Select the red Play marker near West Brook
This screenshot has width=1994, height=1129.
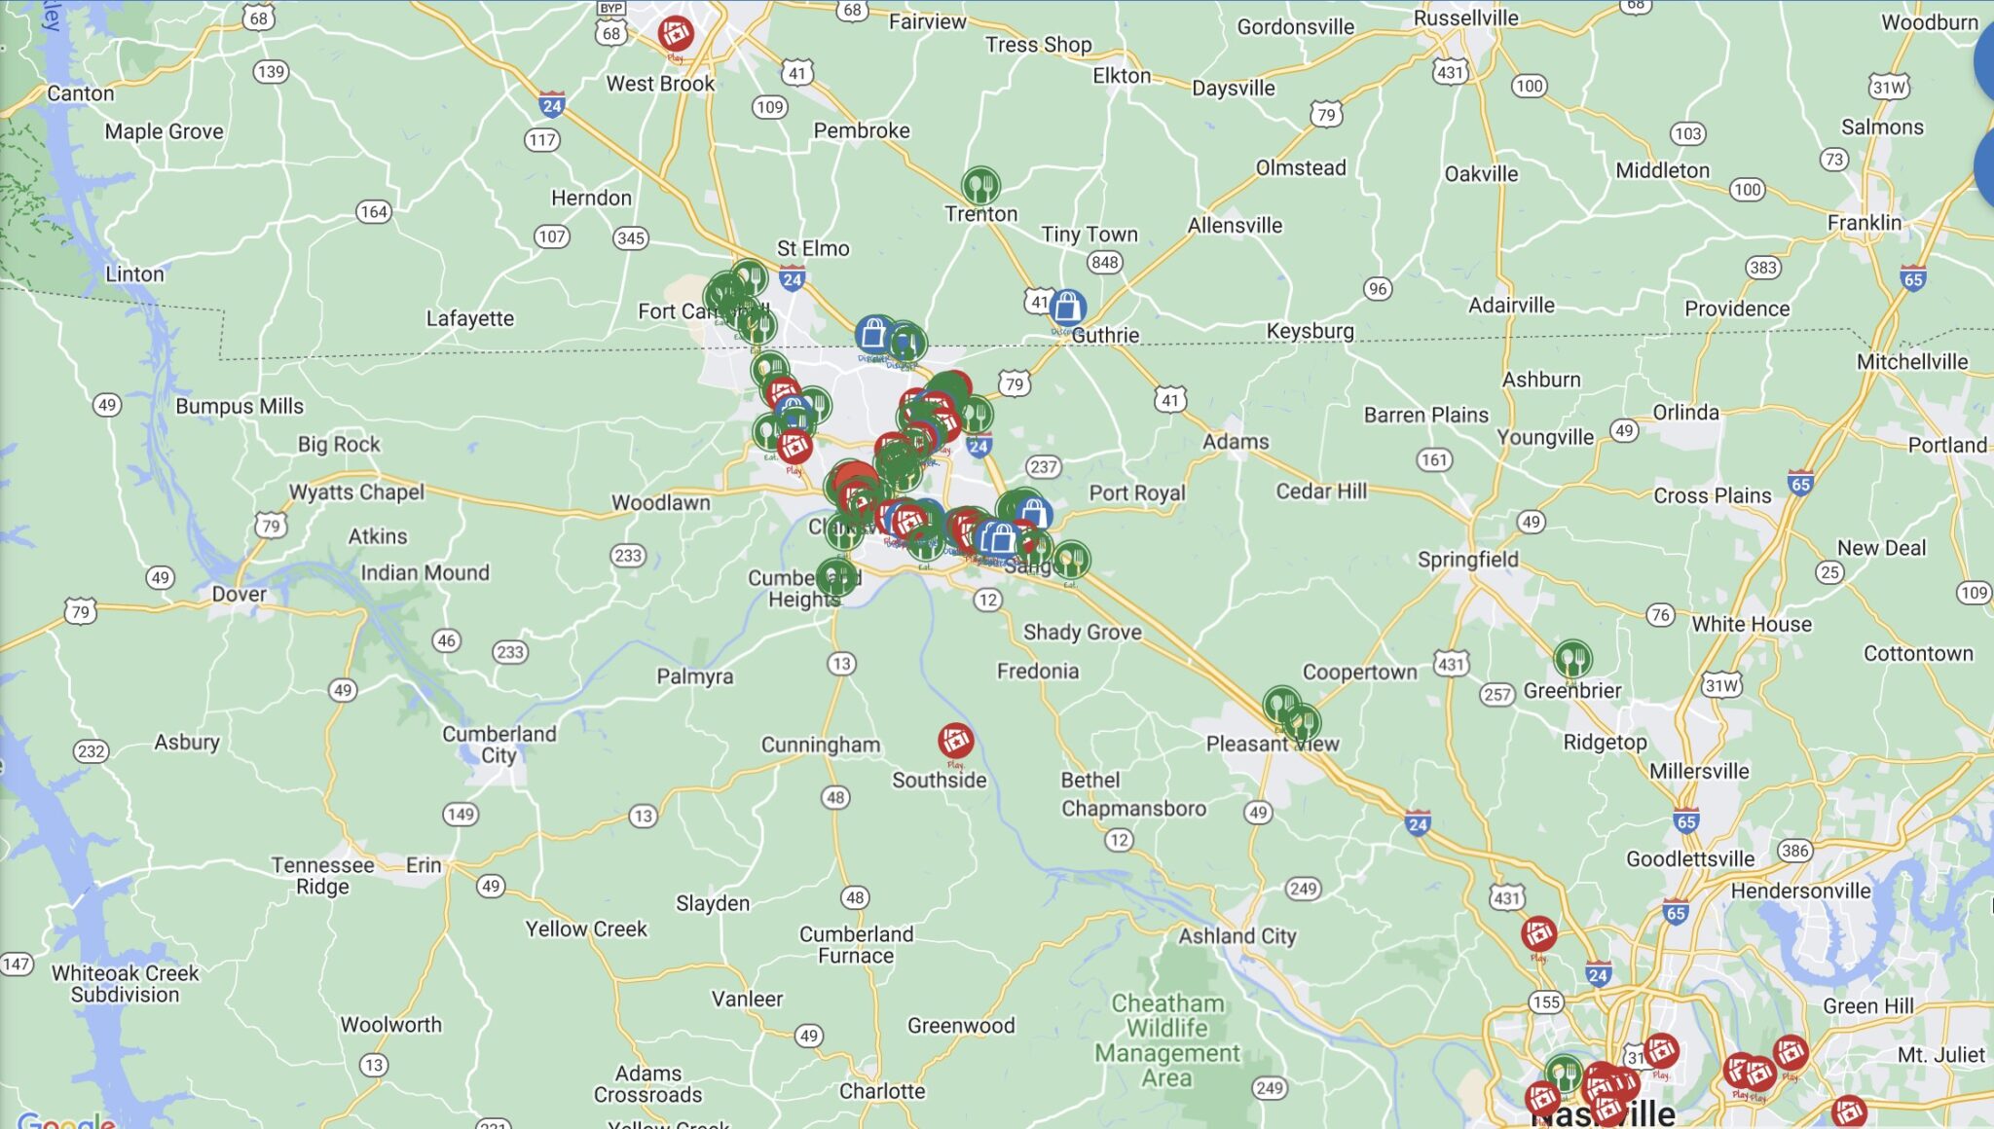[676, 33]
